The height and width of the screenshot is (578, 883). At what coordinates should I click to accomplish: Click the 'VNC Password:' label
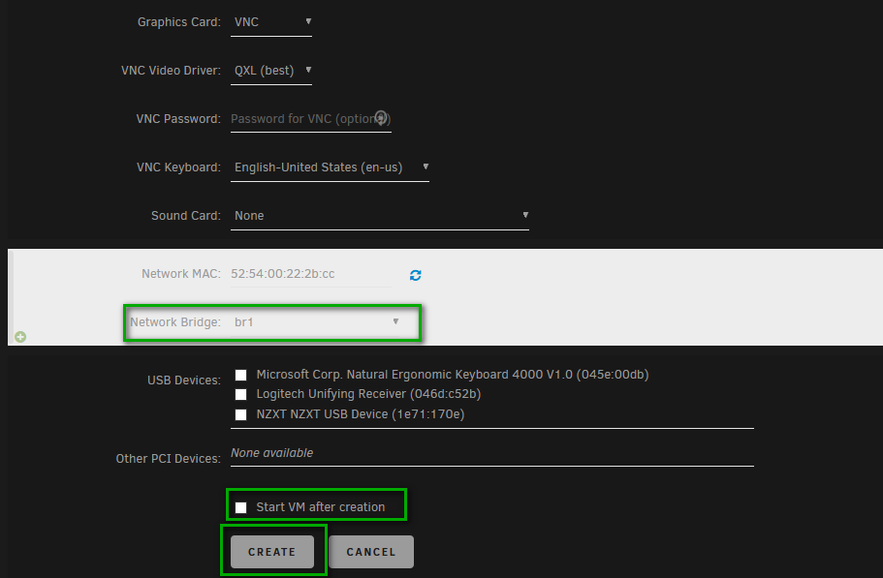click(x=178, y=119)
